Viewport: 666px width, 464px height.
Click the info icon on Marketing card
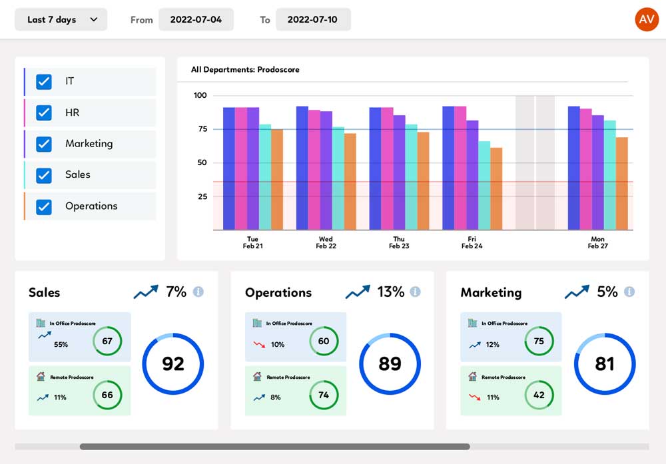629,292
